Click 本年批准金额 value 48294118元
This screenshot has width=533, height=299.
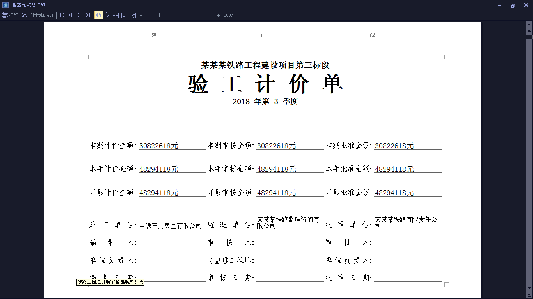tap(394, 169)
